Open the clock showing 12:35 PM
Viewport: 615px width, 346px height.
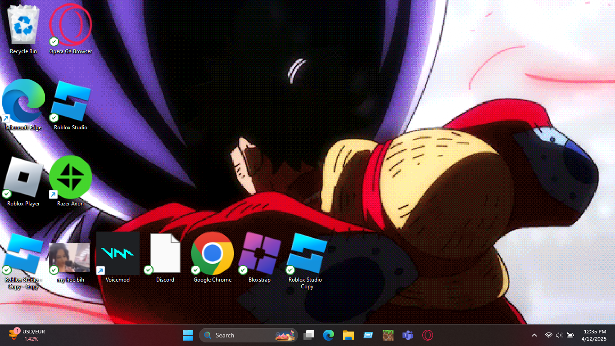594,335
